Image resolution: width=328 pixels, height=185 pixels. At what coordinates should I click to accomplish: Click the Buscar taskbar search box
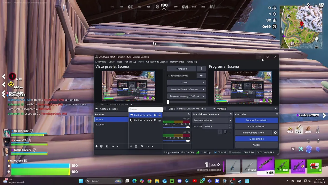tap(104, 181)
